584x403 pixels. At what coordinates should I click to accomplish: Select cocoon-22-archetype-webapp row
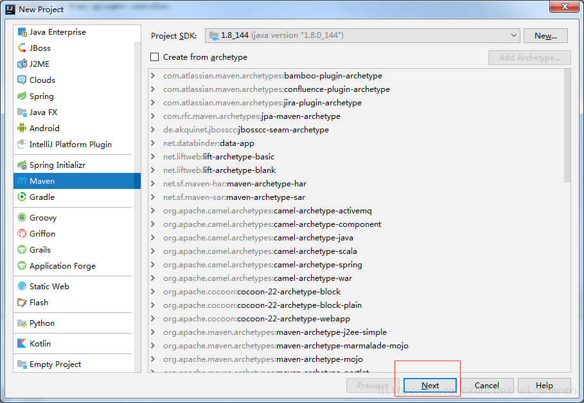(x=356, y=318)
